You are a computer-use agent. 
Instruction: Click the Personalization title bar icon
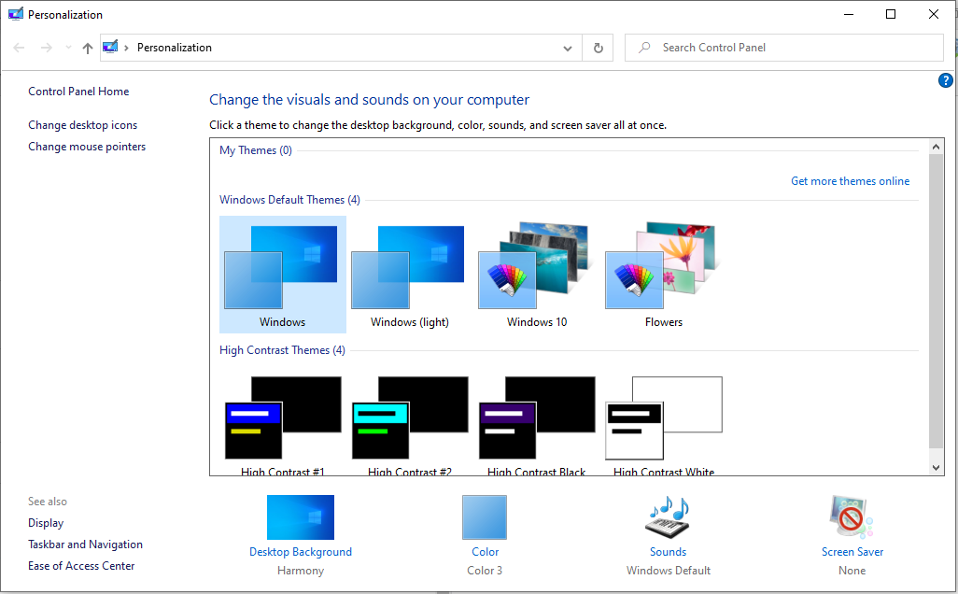click(16, 14)
